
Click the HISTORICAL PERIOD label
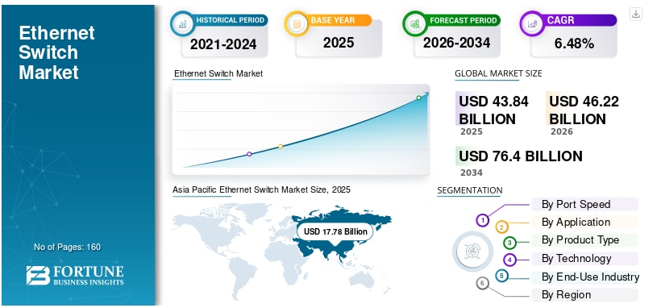point(231,20)
